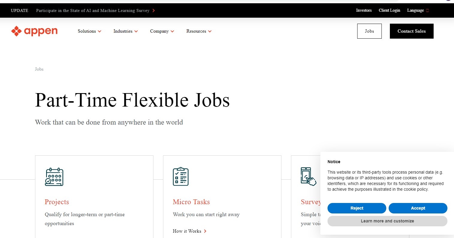This screenshot has height=238, width=454.
Task: Reject cookies in the notice
Action: coord(357,208)
